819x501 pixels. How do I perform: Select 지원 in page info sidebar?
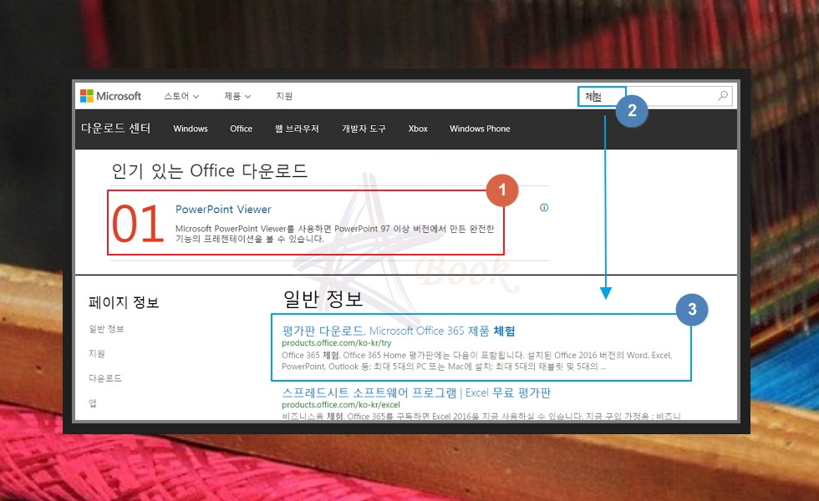97,353
